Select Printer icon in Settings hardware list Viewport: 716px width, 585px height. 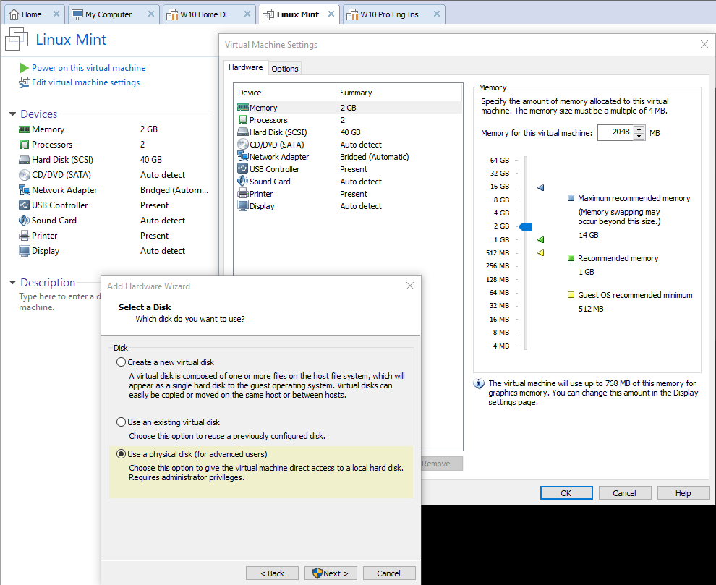pos(243,193)
